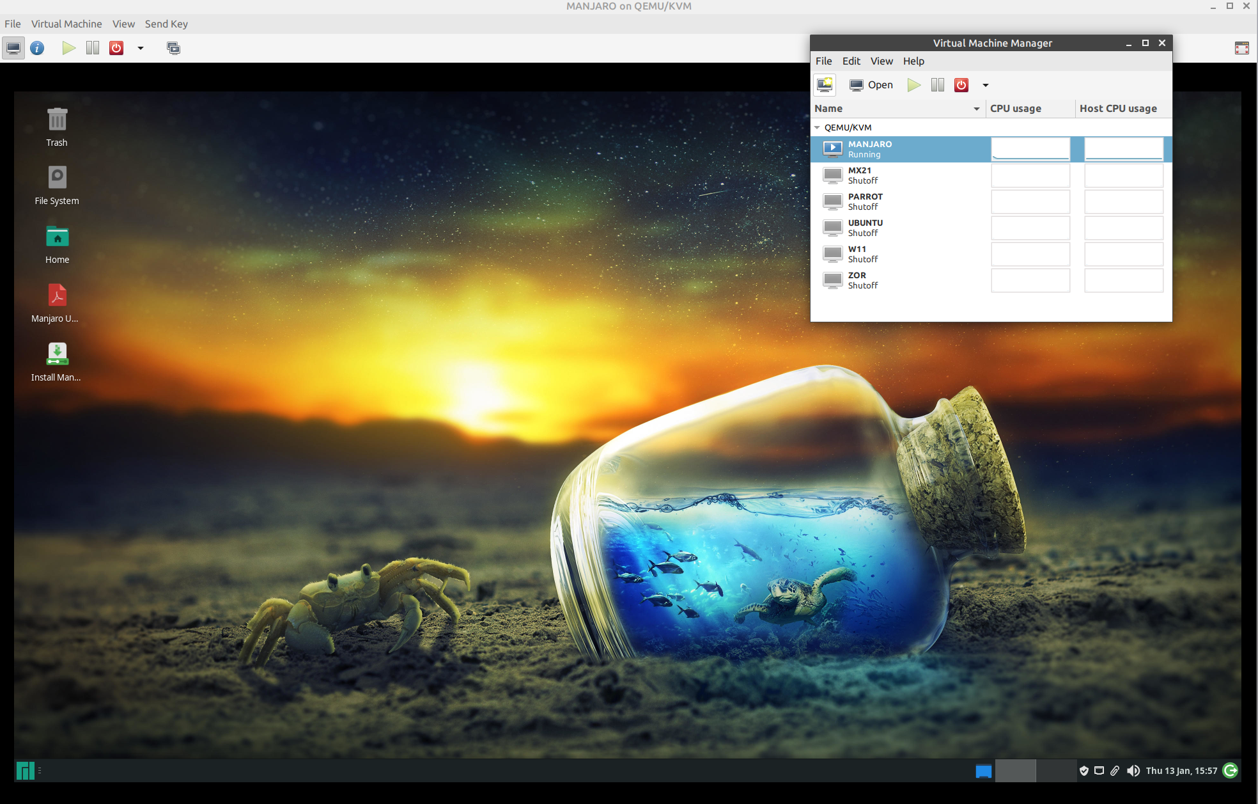The height and width of the screenshot is (804, 1258).
Task: Click the Host CPU usage column header
Action: [1118, 109]
